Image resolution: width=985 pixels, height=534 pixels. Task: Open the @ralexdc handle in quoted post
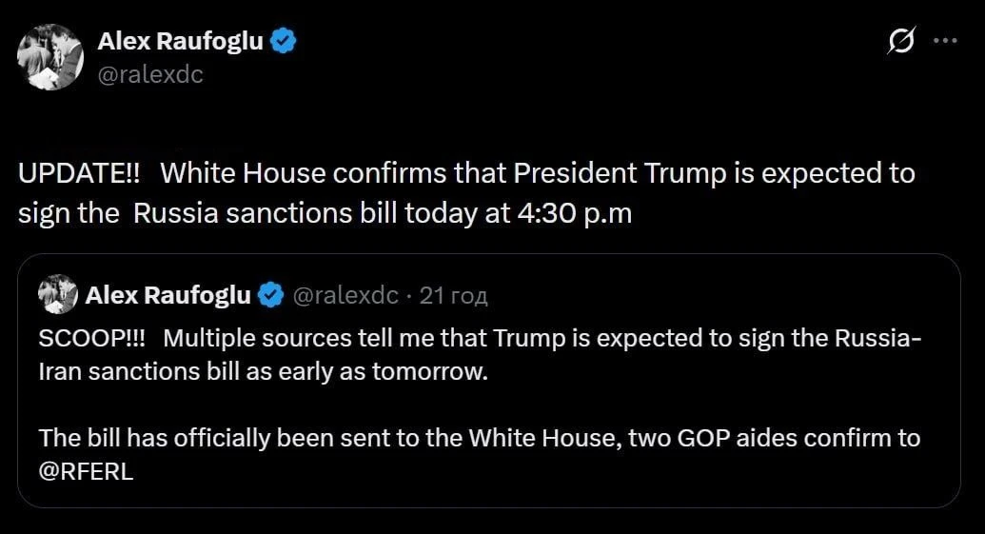(345, 295)
